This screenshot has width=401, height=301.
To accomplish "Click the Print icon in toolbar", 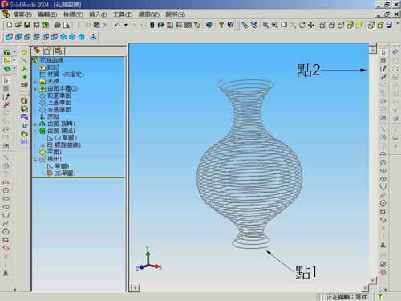I will pyautogui.click(x=57, y=25).
